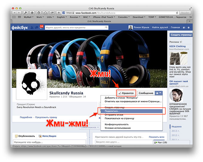Click the history clock toolbar icon
Viewport: 203px width, 162px height.
tap(39, 13)
